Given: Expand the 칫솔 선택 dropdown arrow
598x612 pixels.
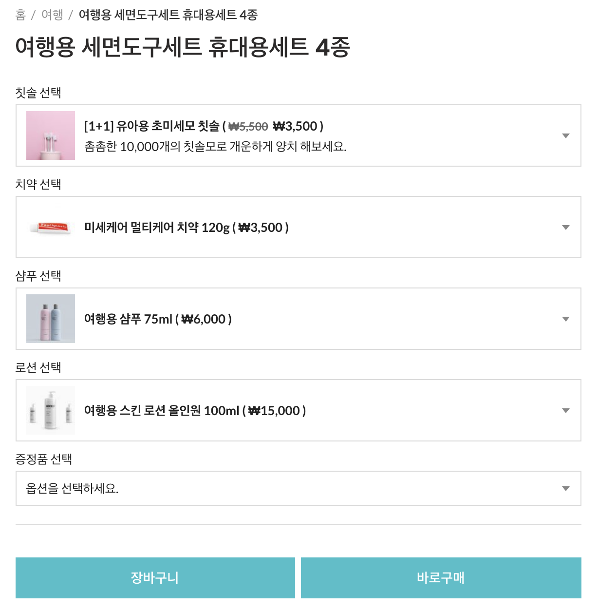Looking at the screenshot, I should tap(565, 135).
